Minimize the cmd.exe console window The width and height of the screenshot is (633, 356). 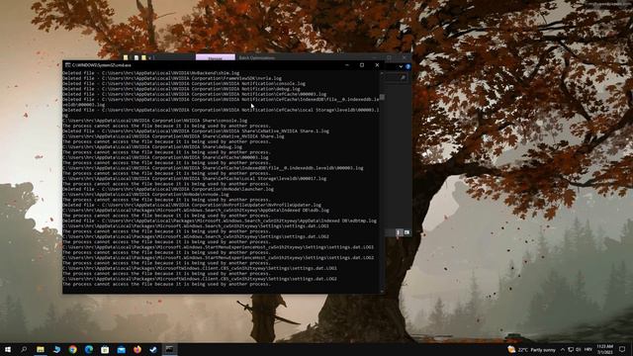[347, 65]
